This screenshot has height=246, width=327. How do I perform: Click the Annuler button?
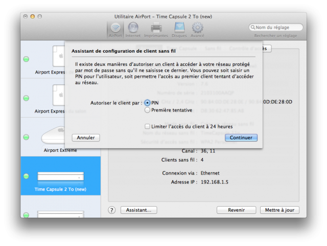click(86, 138)
